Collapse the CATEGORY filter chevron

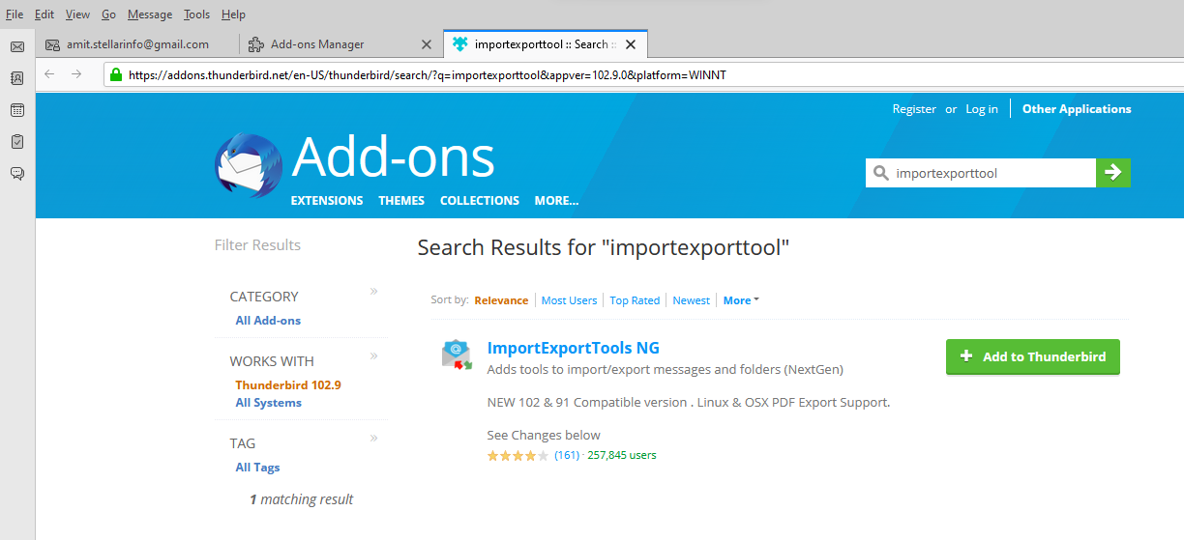click(374, 291)
